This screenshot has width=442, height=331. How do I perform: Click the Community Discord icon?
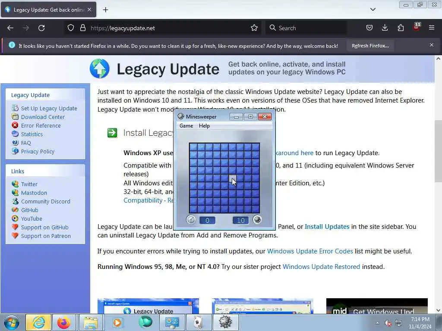[15, 201]
